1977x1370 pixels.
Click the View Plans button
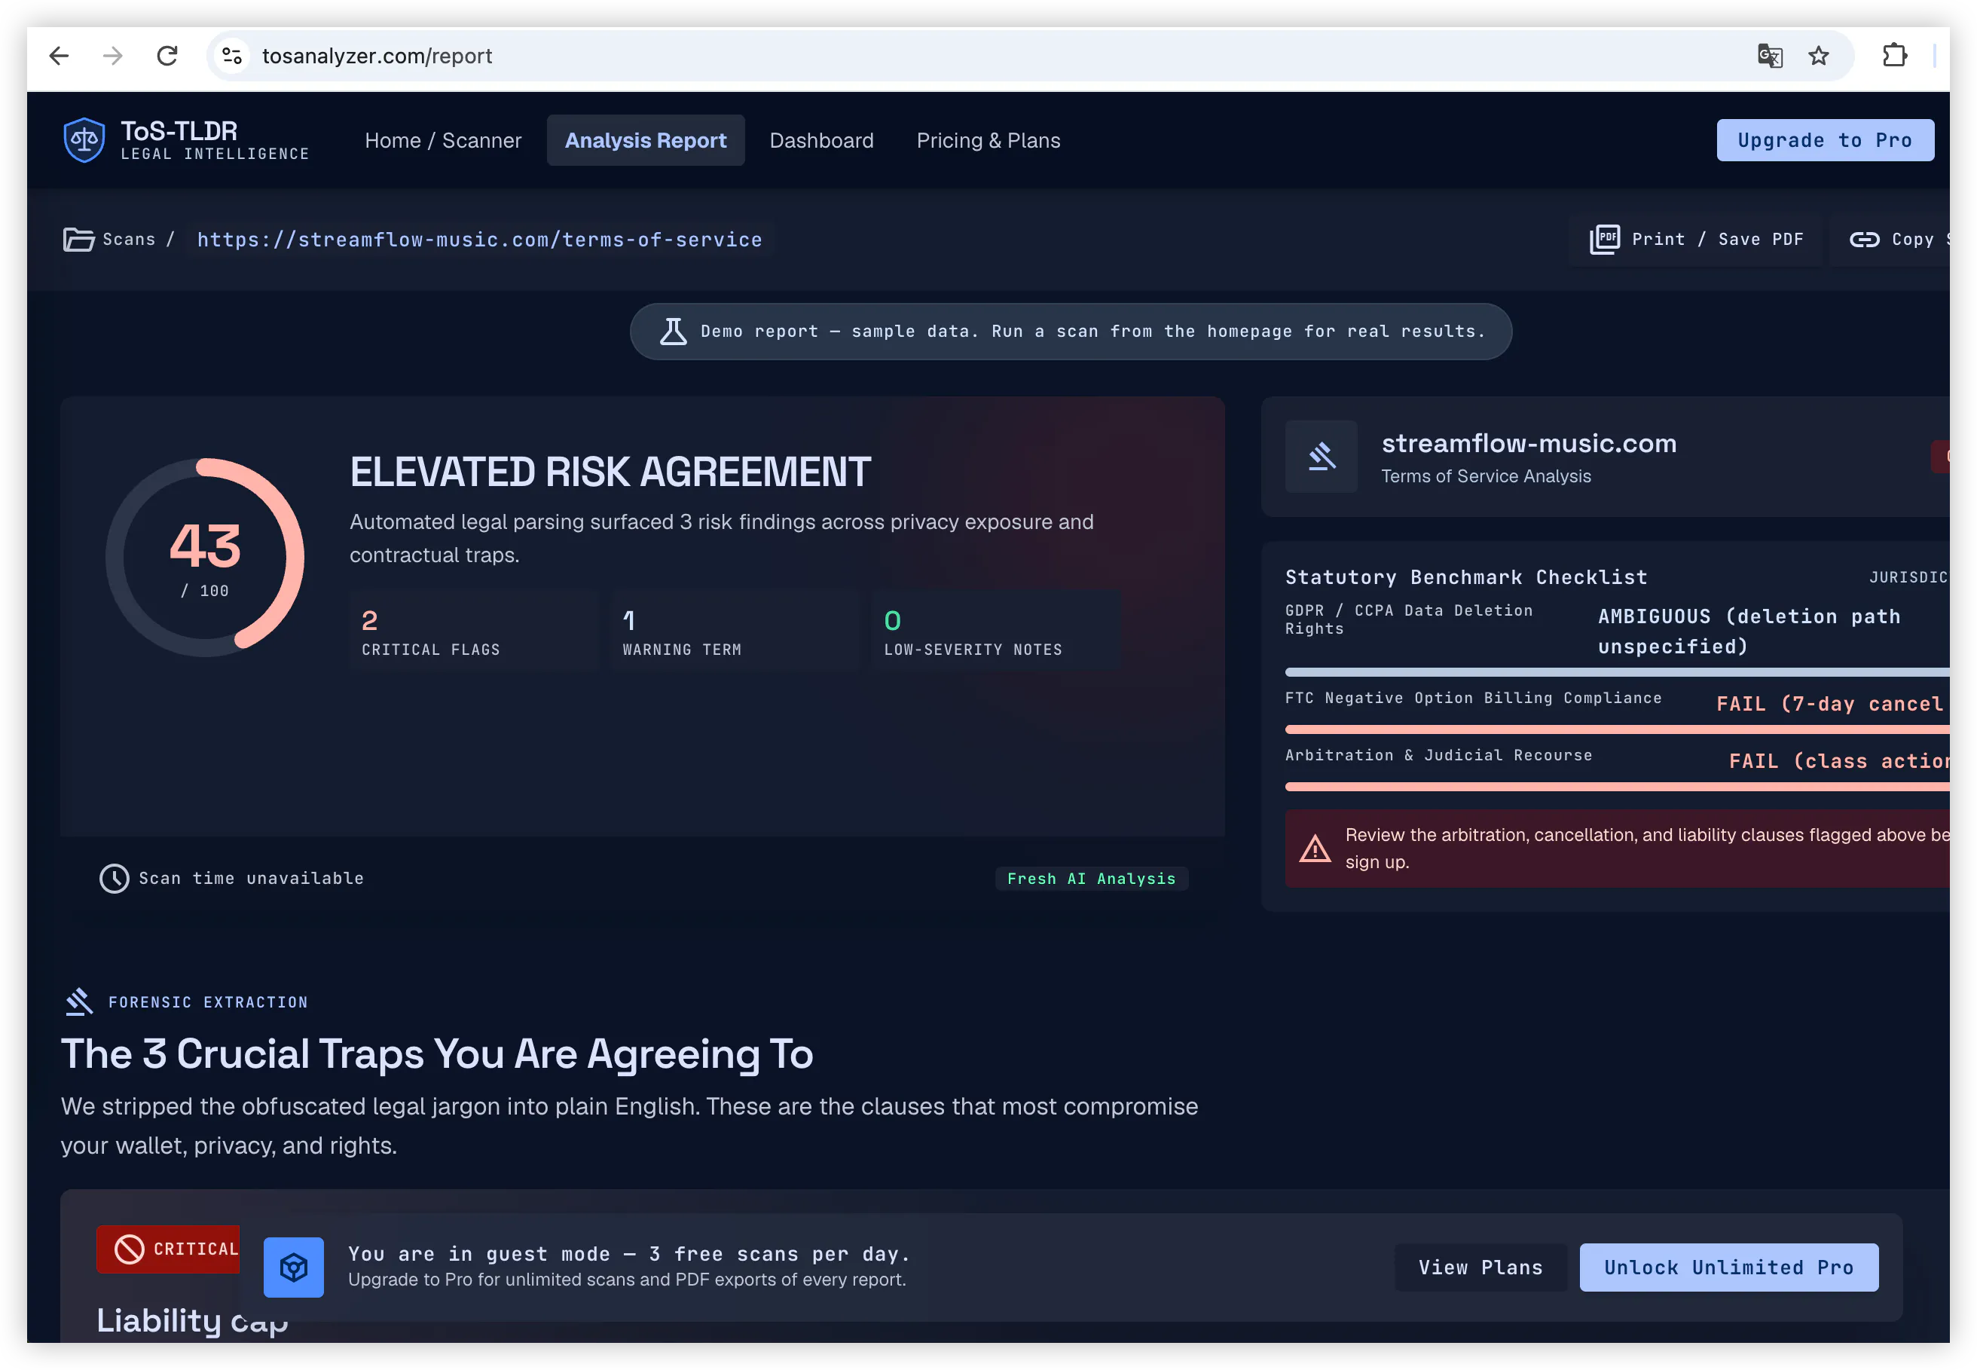(1480, 1267)
